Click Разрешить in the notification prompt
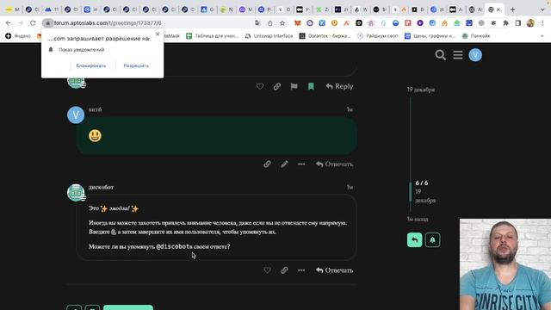This screenshot has height=310, width=551. tap(136, 65)
